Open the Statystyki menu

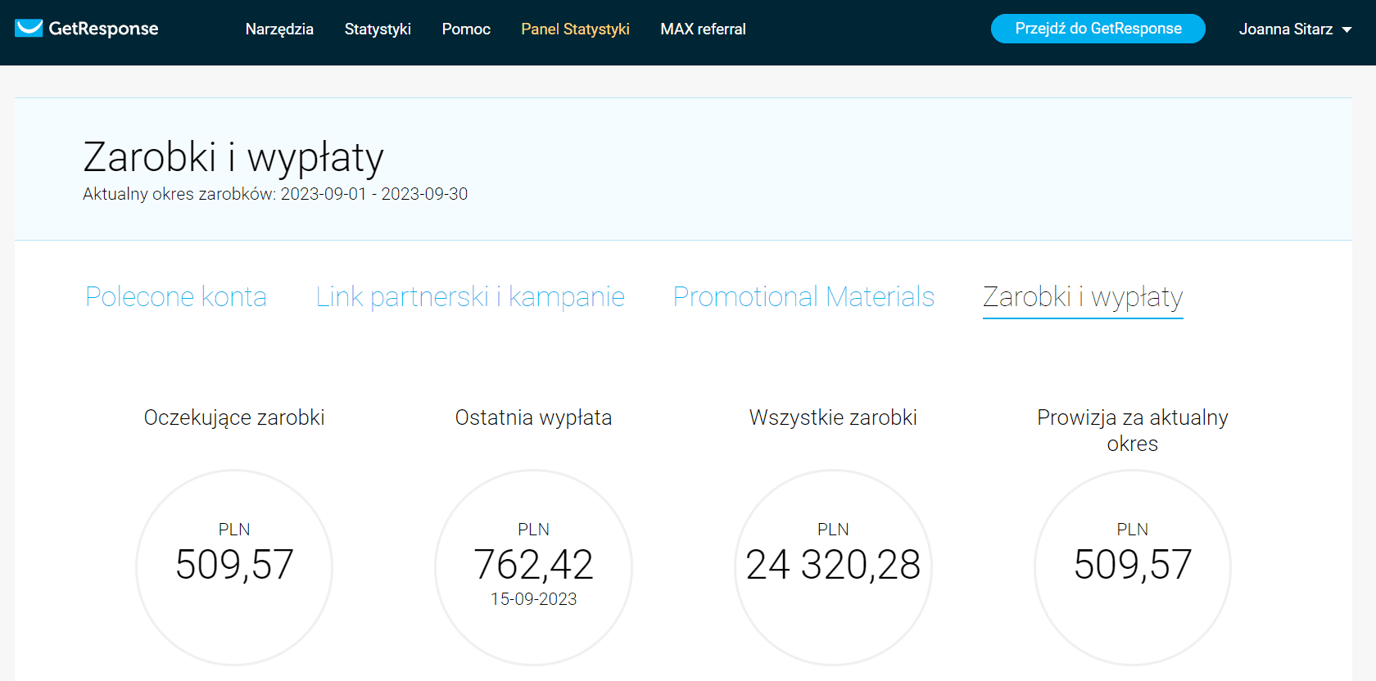[x=378, y=29]
